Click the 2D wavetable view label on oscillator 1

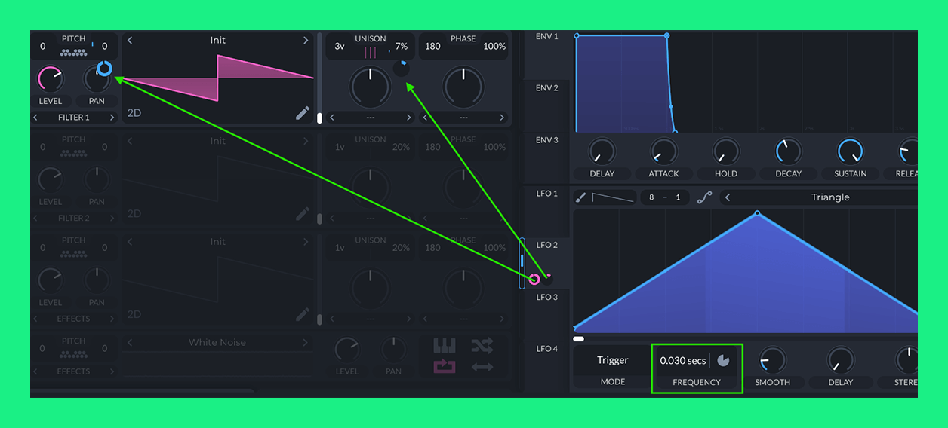(x=134, y=113)
